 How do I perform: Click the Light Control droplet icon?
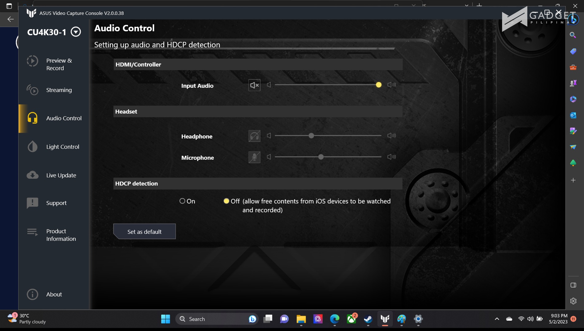33,147
